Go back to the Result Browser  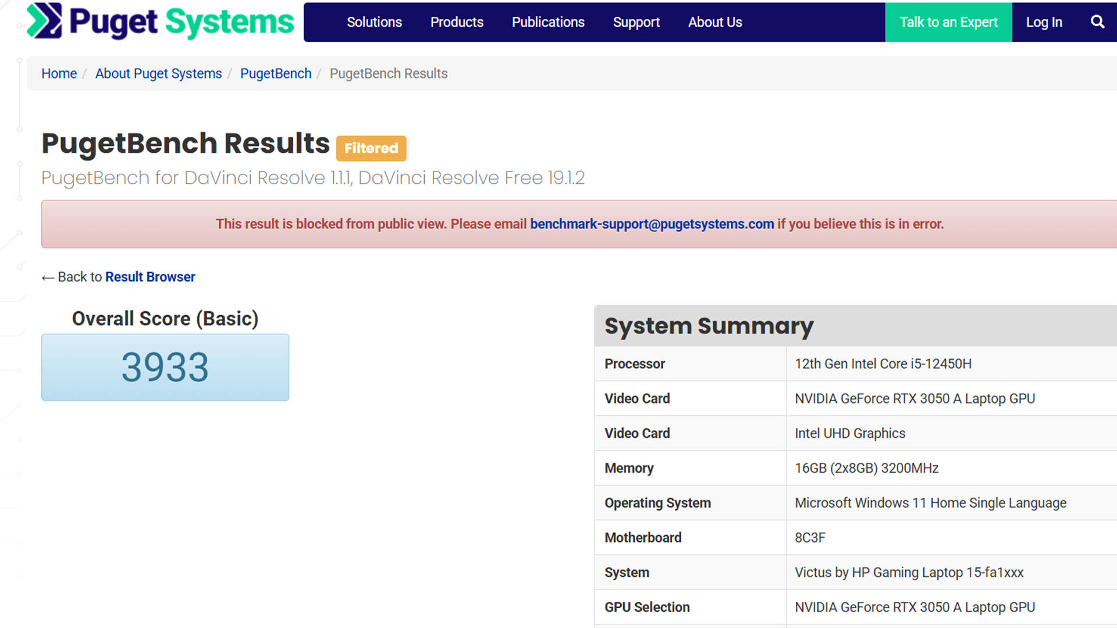tap(150, 277)
